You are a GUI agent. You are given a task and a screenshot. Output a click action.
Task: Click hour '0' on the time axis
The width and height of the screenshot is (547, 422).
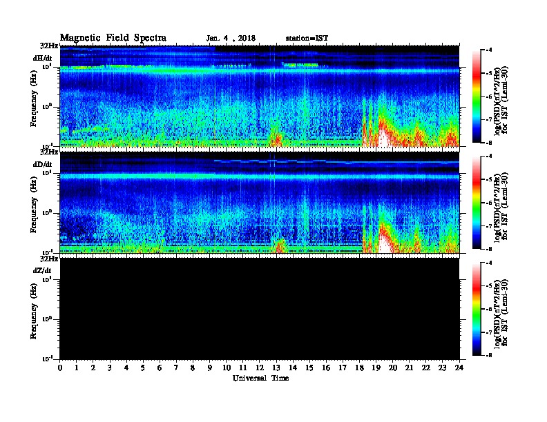60,368
